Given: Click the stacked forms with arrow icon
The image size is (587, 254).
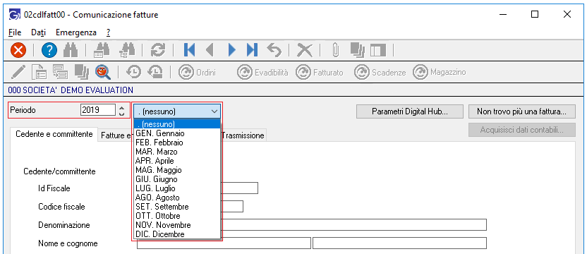Looking at the screenshot, I should [x=59, y=71].
